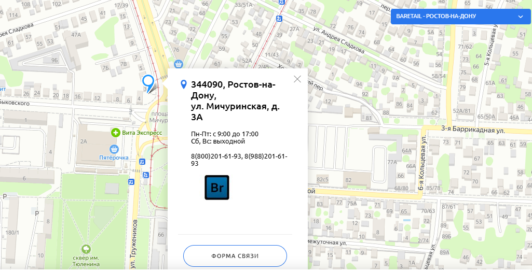The width and height of the screenshot is (532, 272).
Task: Click house number 77А on the map
Action: pyautogui.click(x=392, y=162)
